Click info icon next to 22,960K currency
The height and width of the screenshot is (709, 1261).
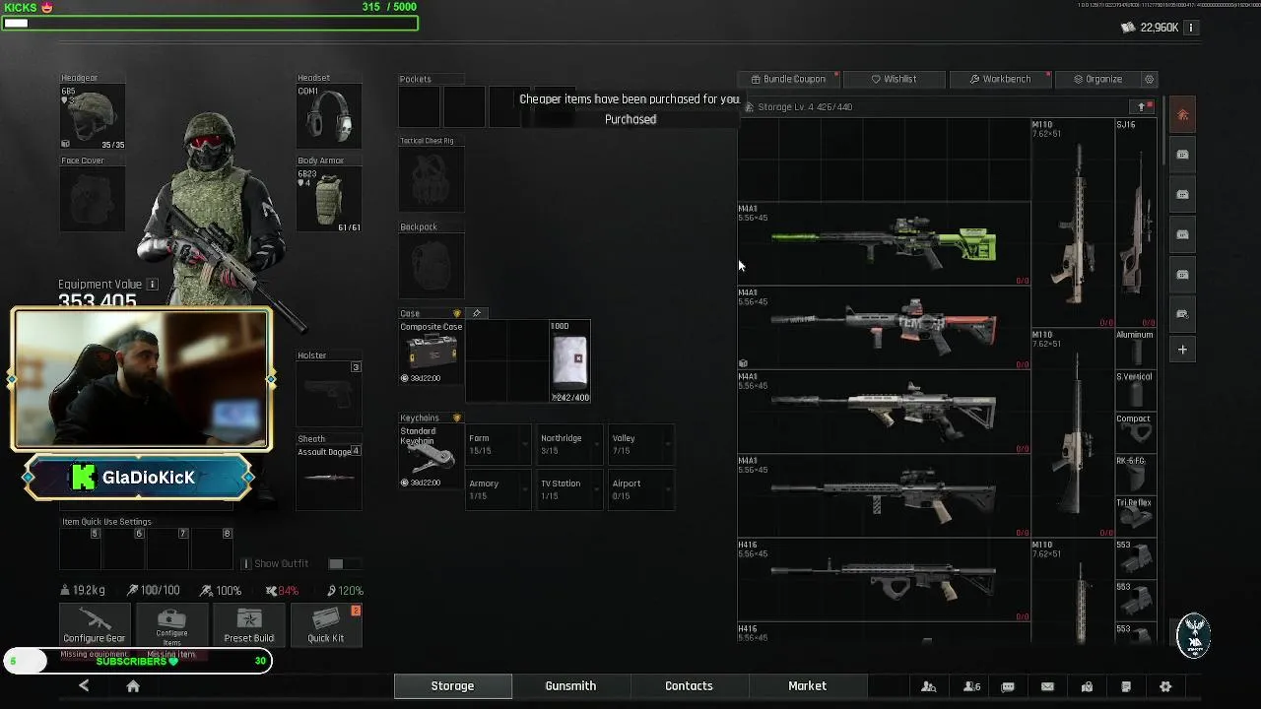coord(1190,28)
